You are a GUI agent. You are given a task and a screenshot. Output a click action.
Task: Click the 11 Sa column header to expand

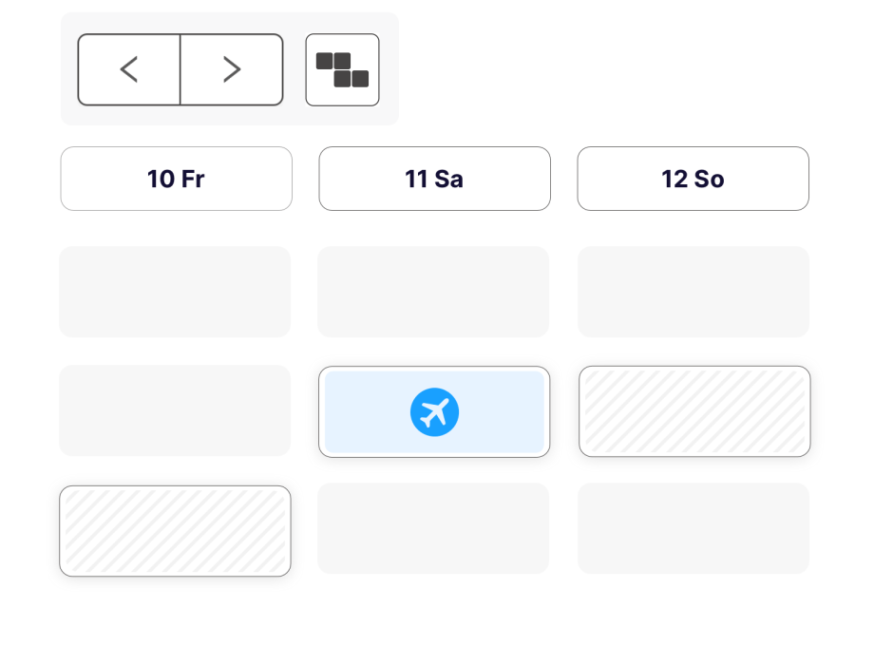pos(434,179)
